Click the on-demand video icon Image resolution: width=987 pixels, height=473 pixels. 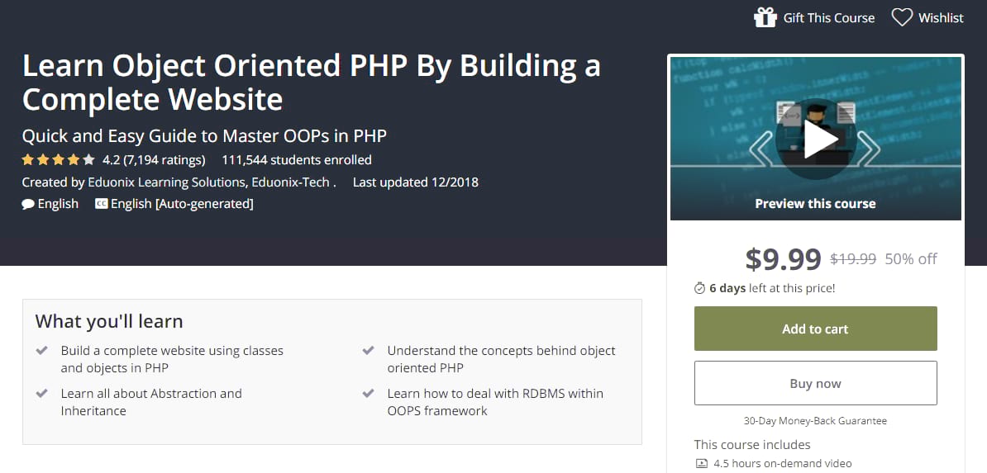click(x=701, y=464)
